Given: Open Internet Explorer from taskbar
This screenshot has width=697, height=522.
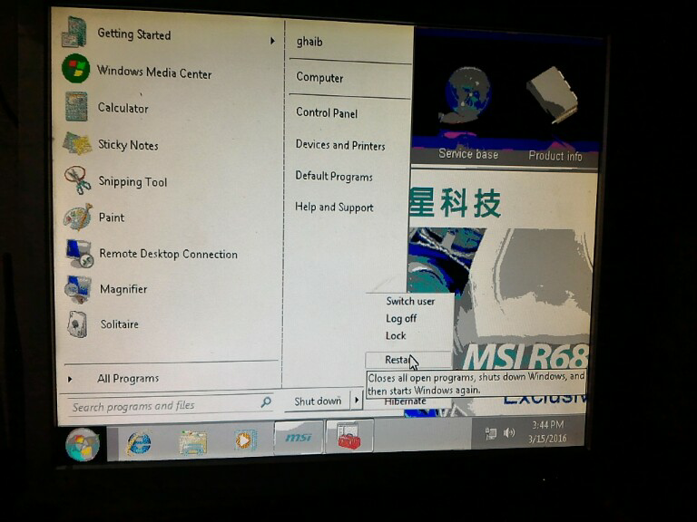Looking at the screenshot, I should click(x=139, y=443).
